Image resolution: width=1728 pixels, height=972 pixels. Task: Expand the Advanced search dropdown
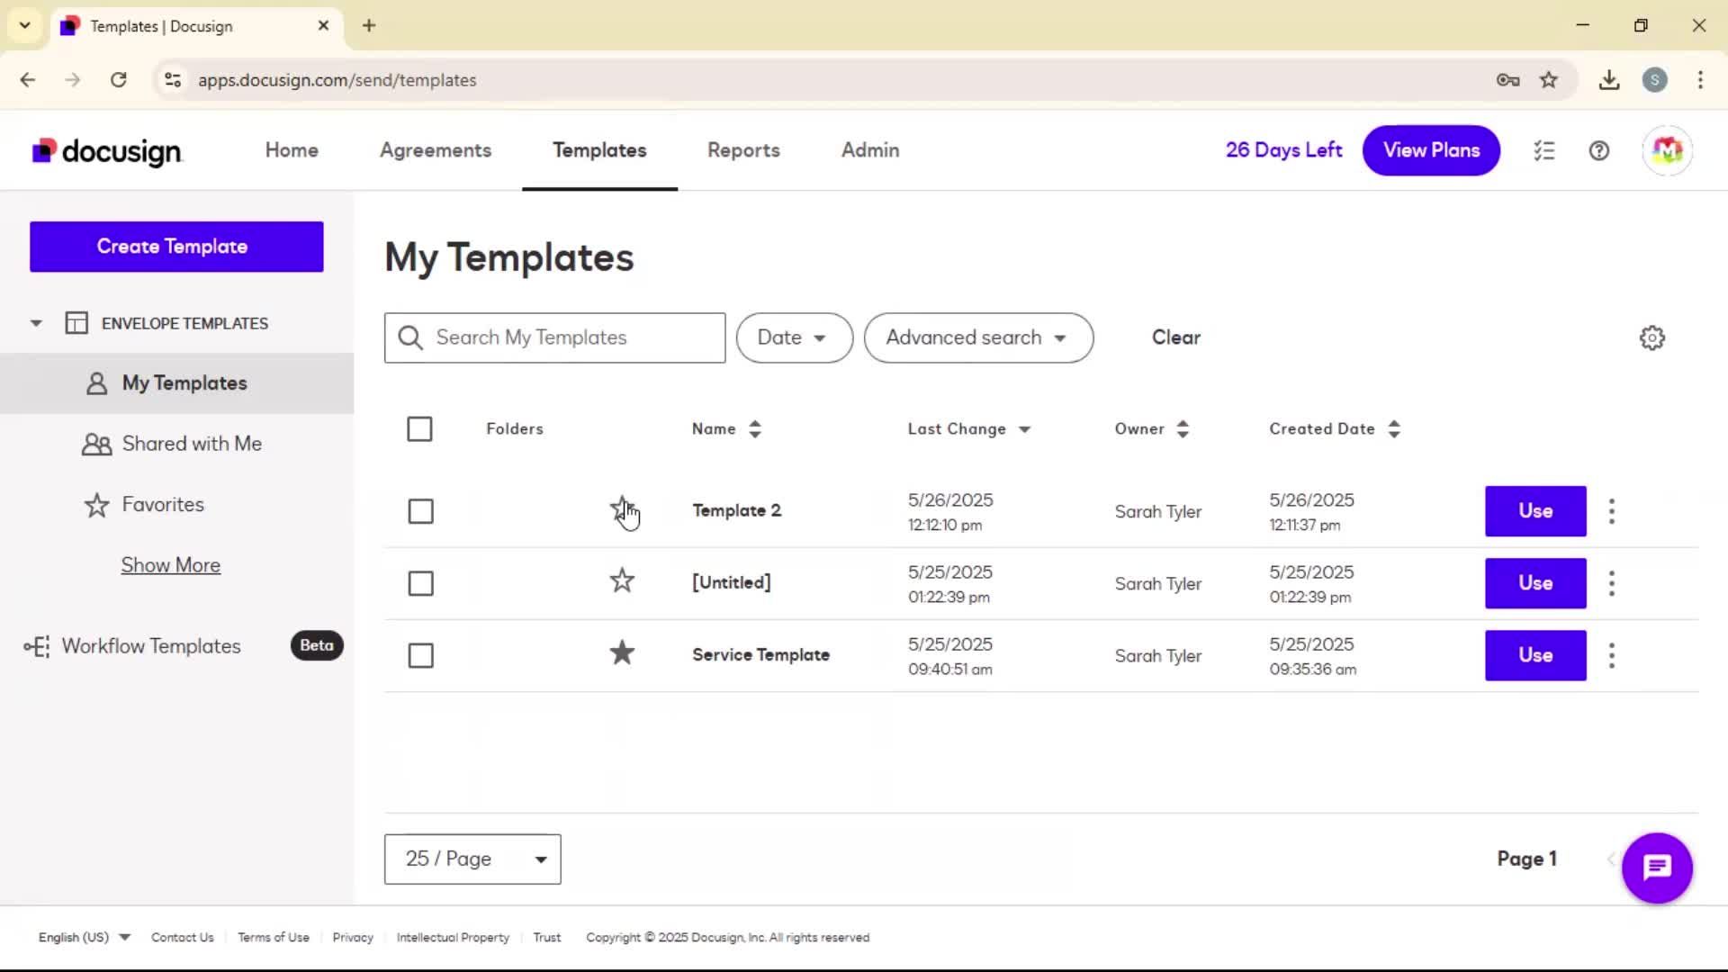[x=978, y=337]
